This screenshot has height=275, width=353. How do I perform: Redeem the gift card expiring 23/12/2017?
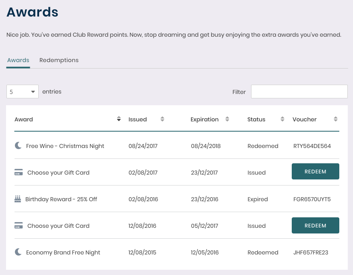point(316,171)
